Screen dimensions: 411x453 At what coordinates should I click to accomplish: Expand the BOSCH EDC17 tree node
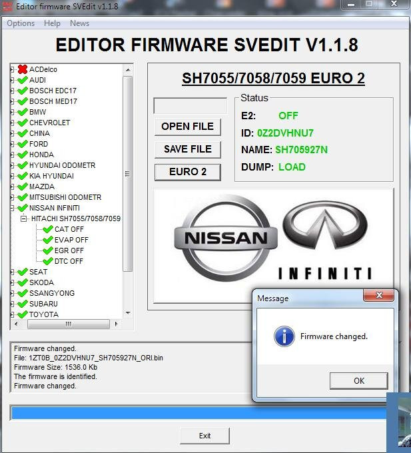[x=12, y=91]
